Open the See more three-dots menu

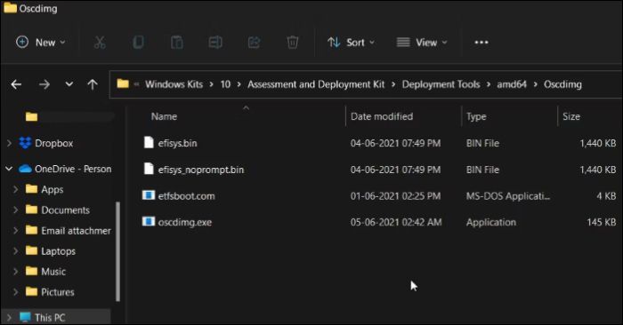(x=481, y=43)
